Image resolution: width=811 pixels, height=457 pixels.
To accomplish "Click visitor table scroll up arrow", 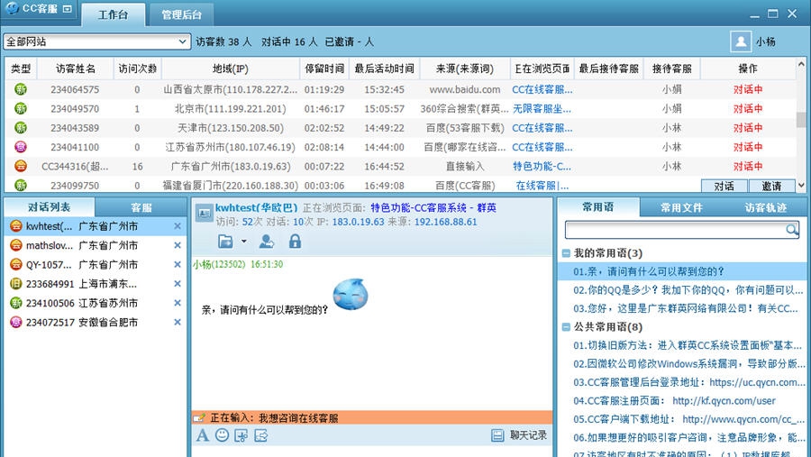I will 801,65.
